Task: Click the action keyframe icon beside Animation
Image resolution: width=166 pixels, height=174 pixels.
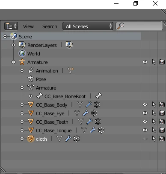Action: 71,70
